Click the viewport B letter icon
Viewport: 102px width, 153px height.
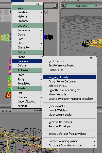point(63,6)
